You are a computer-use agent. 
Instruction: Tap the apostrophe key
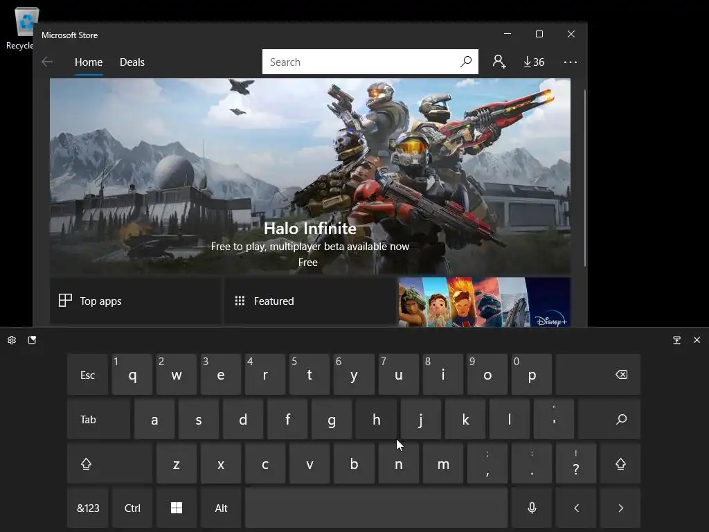point(554,419)
